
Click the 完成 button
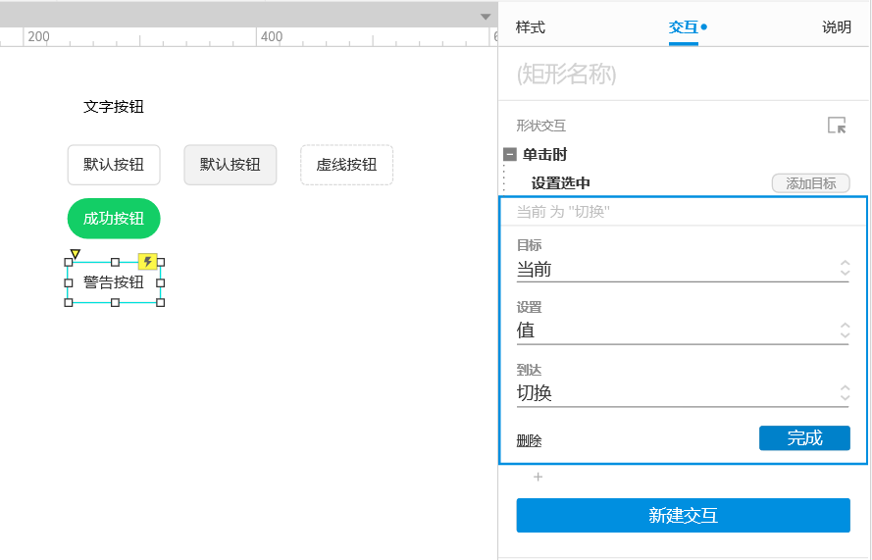(804, 438)
